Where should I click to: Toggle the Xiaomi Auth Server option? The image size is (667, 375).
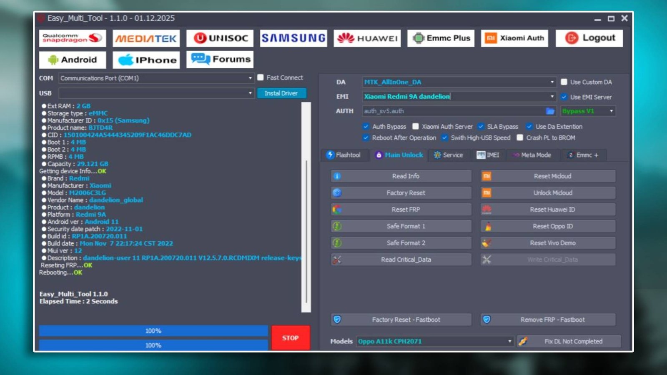click(x=416, y=126)
